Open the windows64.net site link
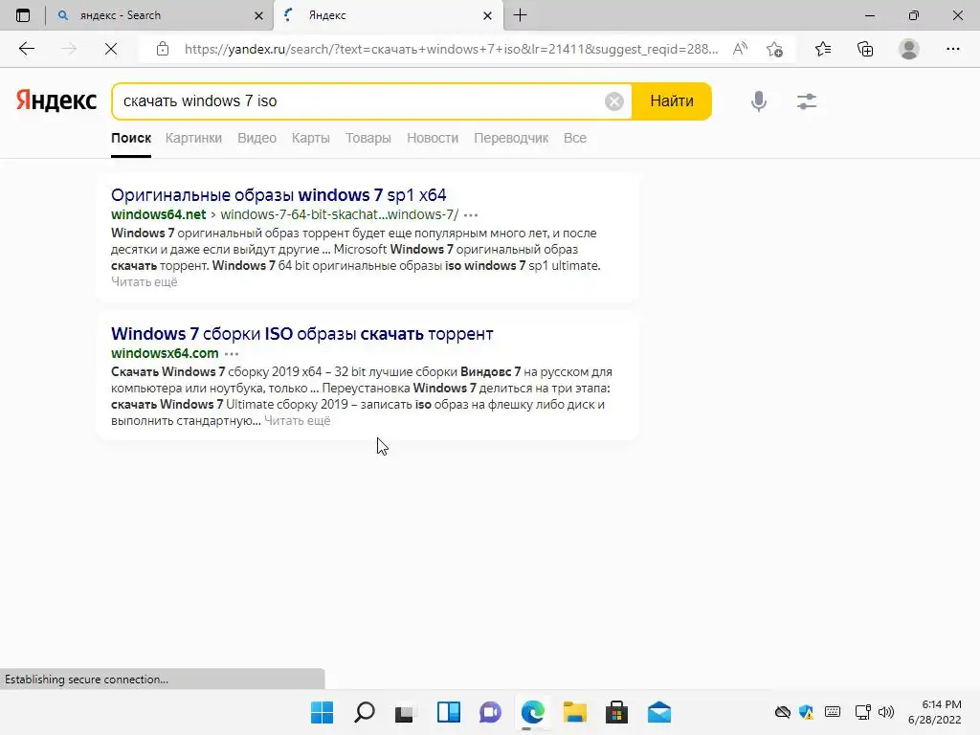The height and width of the screenshot is (735, 980). point(159,214)
